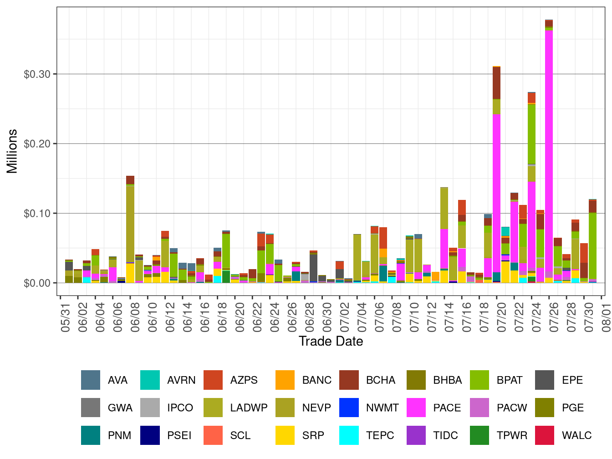Click the PGE legend color swatch

tap(545, 408)
